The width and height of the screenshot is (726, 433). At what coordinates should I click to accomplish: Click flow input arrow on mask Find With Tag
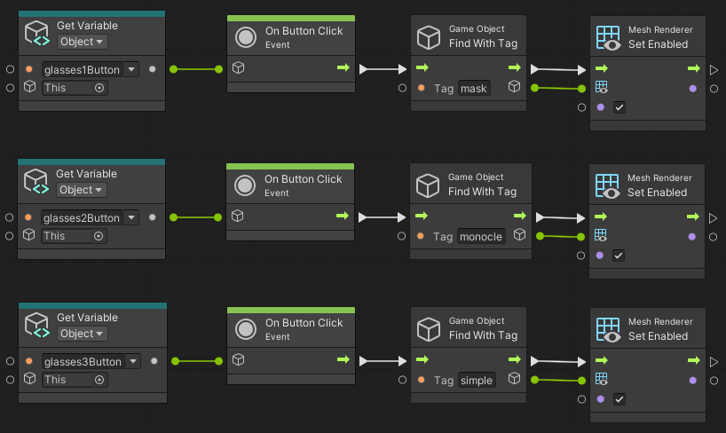(422, 68)
